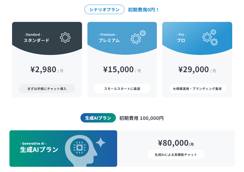Screen dimensions: 244x172
Task: Click the sparkle star icon on AI banner
Action: point(101,143)
